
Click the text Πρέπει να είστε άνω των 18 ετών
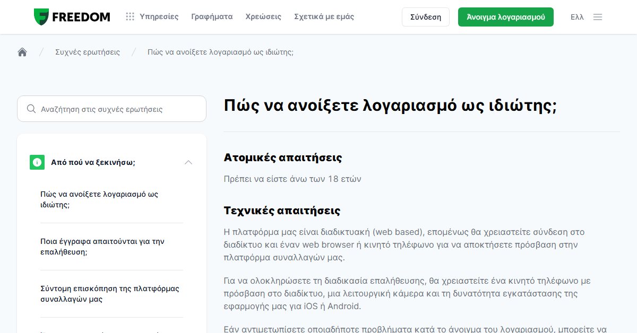292,179
